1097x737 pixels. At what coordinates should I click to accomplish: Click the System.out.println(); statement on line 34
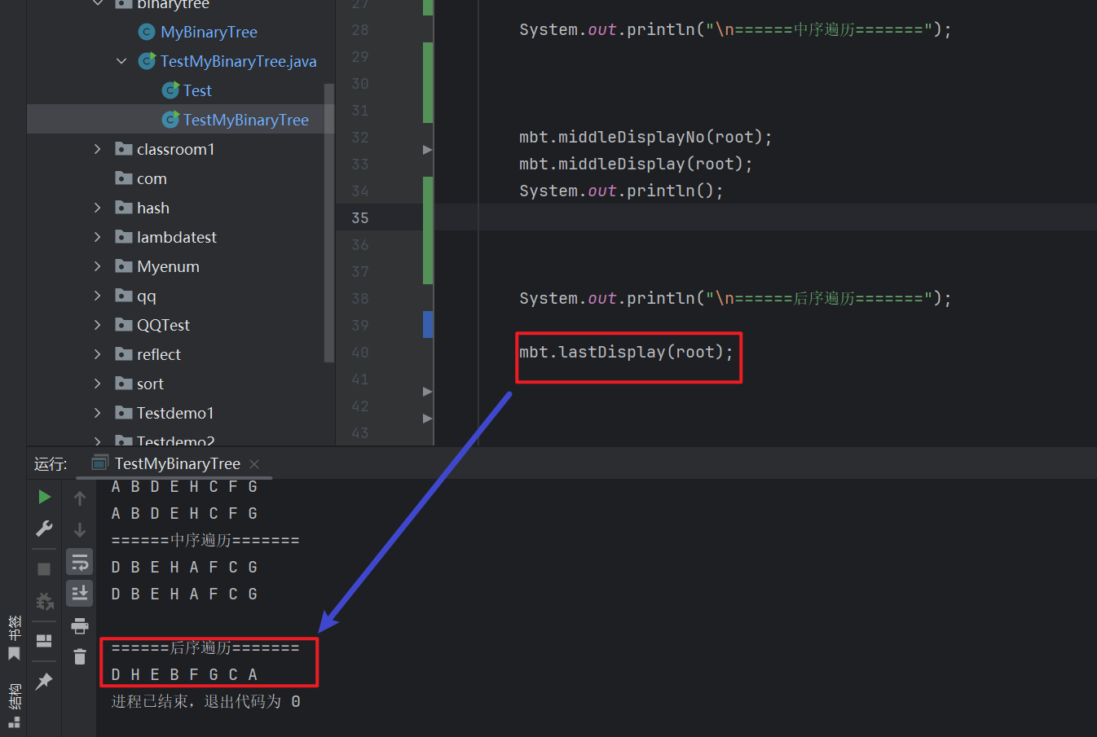click(x=621, y=191)
